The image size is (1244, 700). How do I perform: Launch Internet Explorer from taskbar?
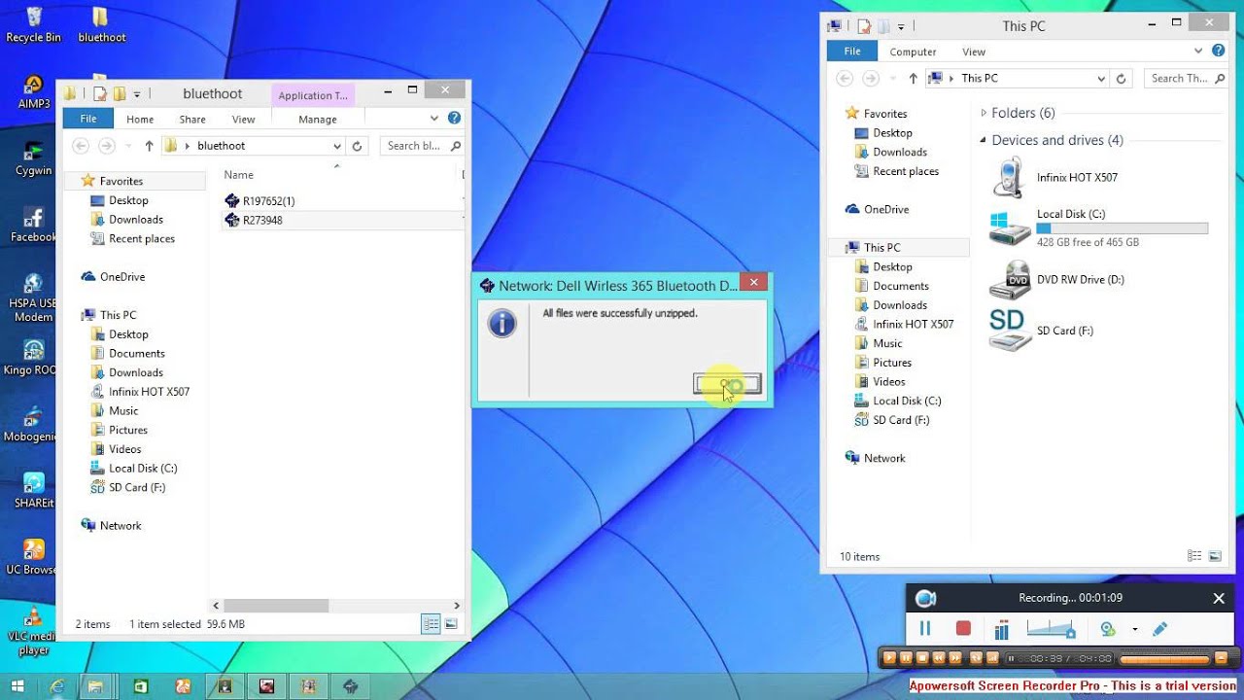[57, 686]
